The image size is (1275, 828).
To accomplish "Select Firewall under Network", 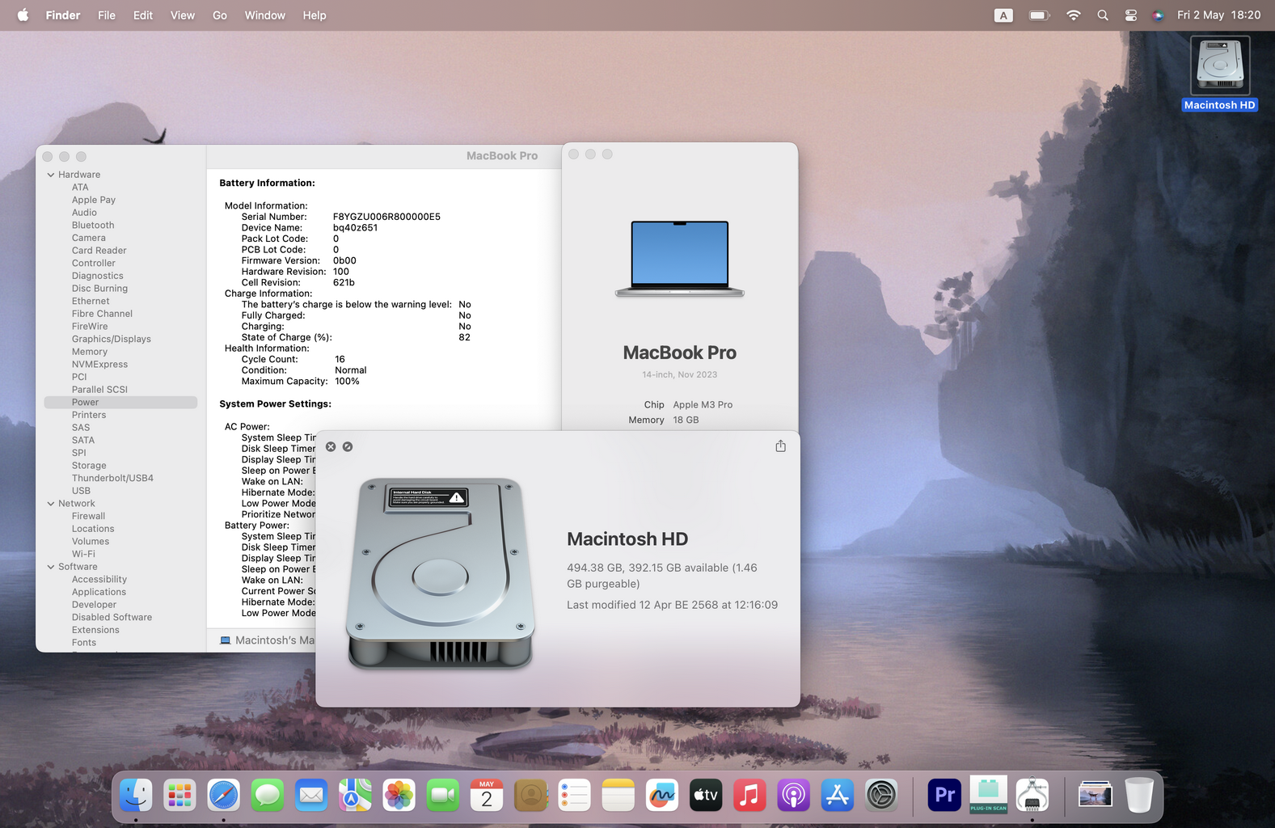I will [88, 516].
